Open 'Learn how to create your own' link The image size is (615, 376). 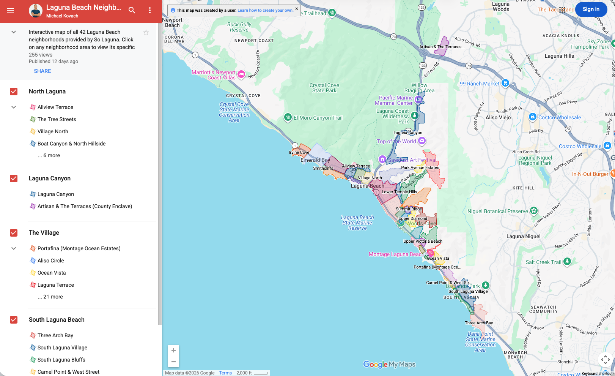coord(265,10)
